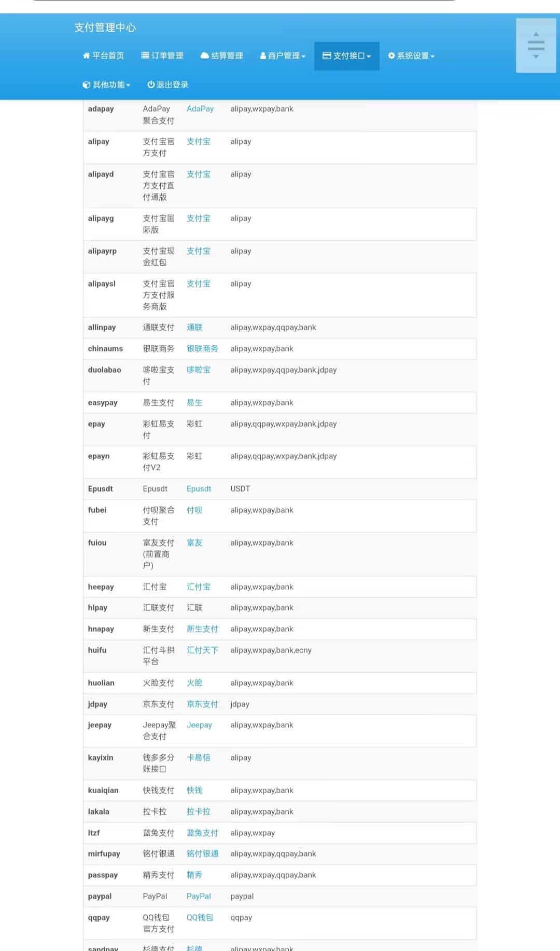Screen dimensions: 560x951
Task: Click the 支付管理中心 brand title
Action: [105, 28]
